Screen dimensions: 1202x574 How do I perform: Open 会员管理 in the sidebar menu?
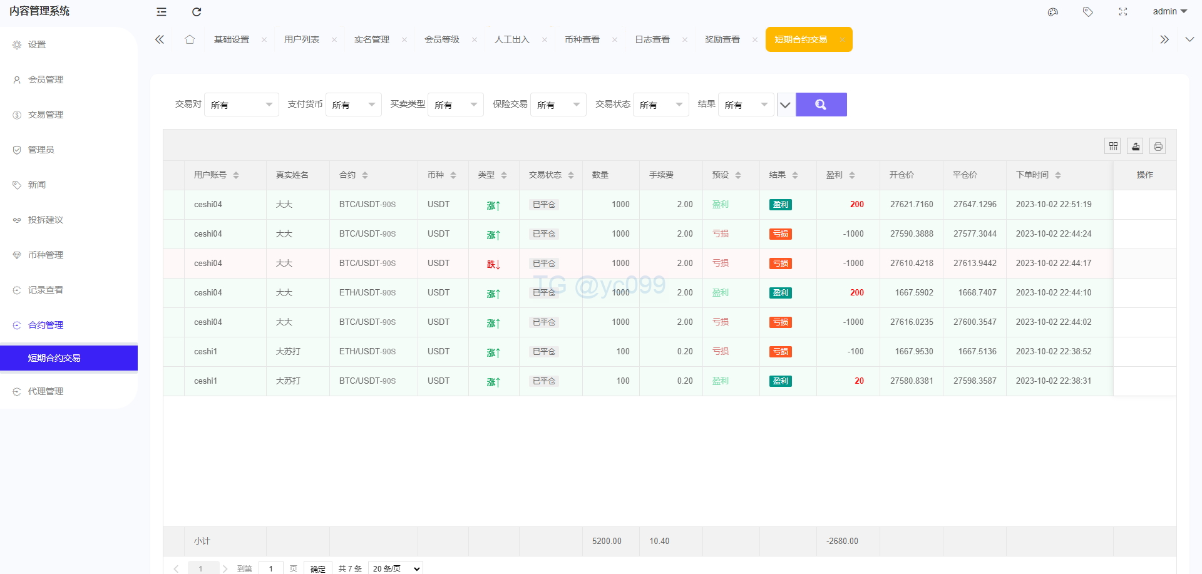tap(44, 79)
